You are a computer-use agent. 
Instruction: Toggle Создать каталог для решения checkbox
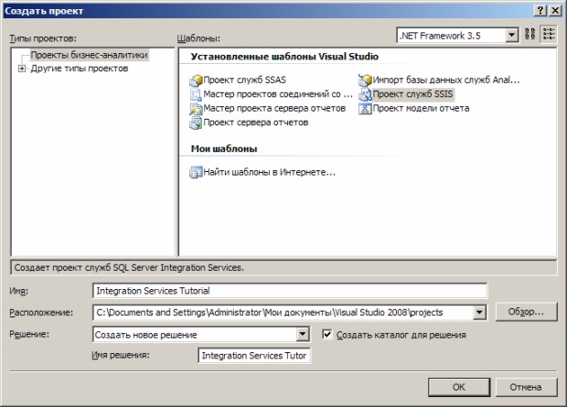(327, 336)
